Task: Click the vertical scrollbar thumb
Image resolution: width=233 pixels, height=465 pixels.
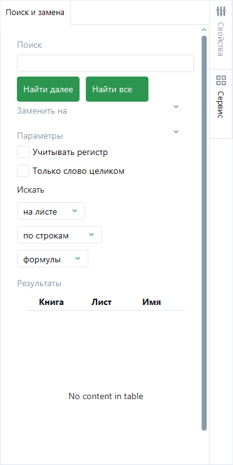Action: click(204, 233)
